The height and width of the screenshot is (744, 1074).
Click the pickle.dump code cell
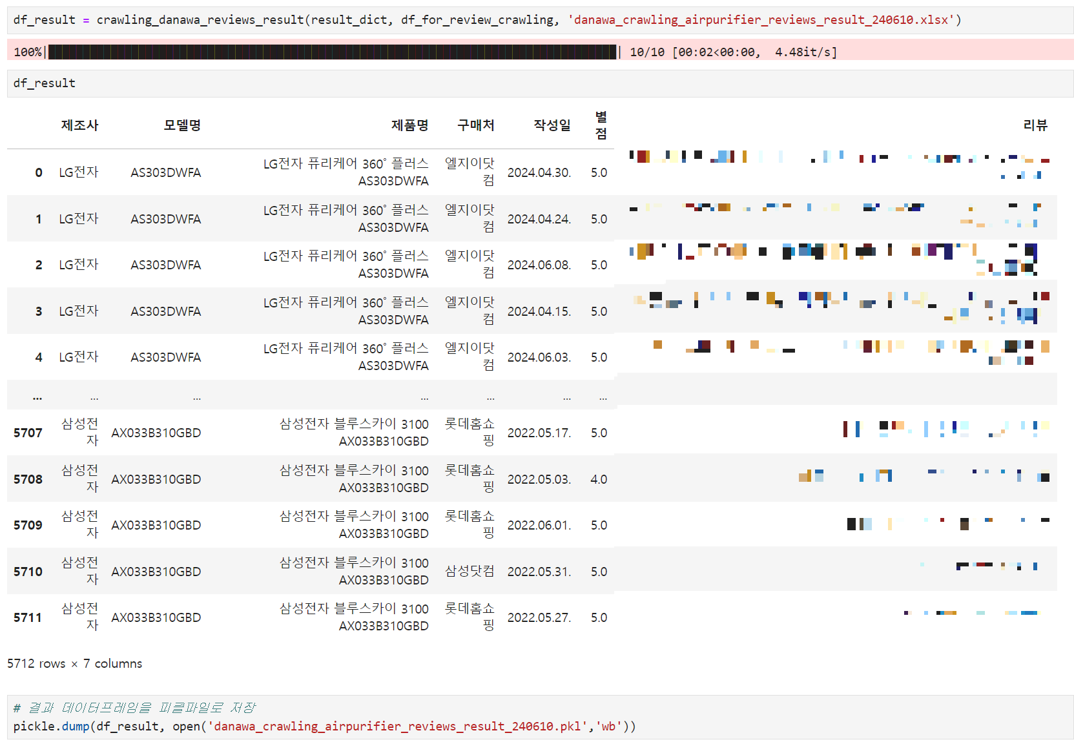(x=540, y=717)
